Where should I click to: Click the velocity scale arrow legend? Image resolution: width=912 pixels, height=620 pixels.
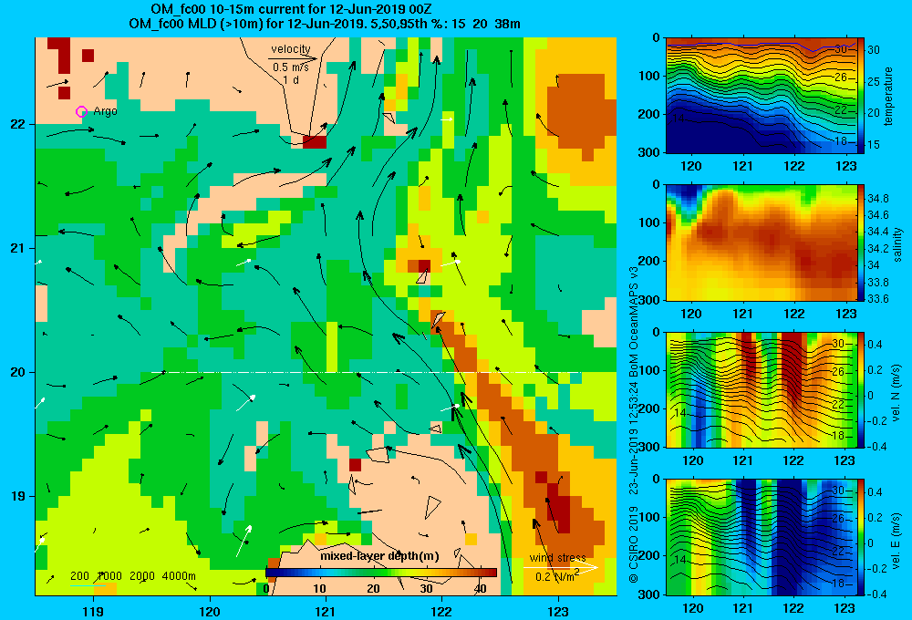click(294, 58)
